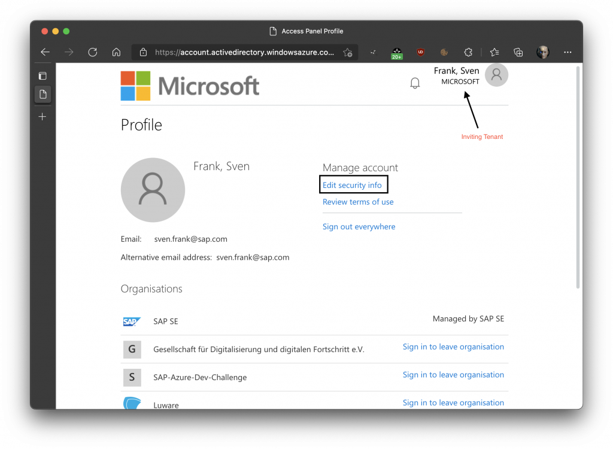Click the browser profile picture
Screen dimensions: 613x449
click(543, 52)
